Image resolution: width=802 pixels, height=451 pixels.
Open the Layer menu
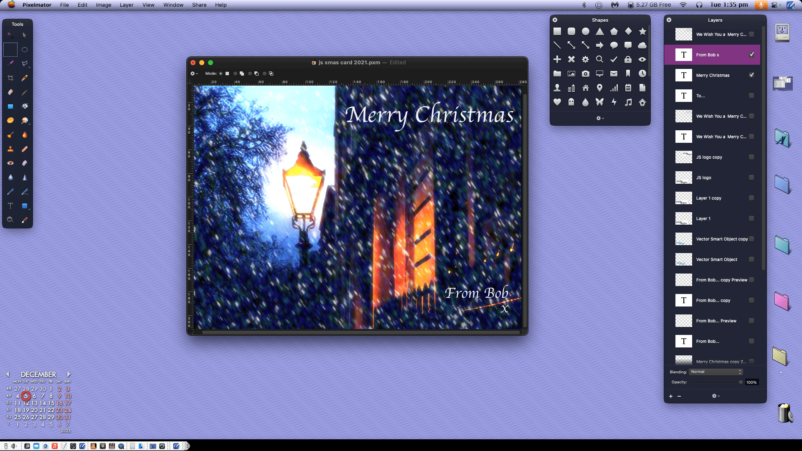126,5
